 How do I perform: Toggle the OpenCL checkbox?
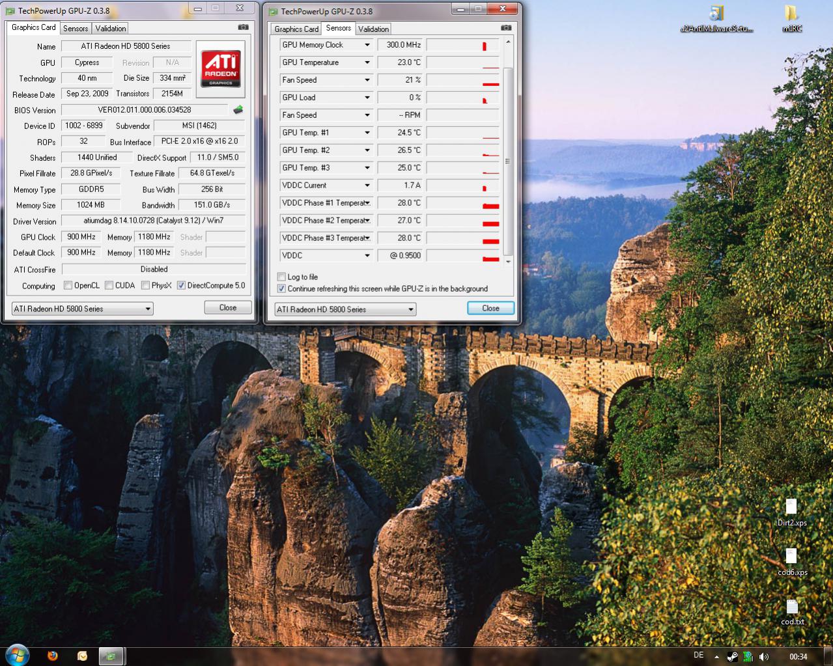pyautogui.click(x=68, y=285)
